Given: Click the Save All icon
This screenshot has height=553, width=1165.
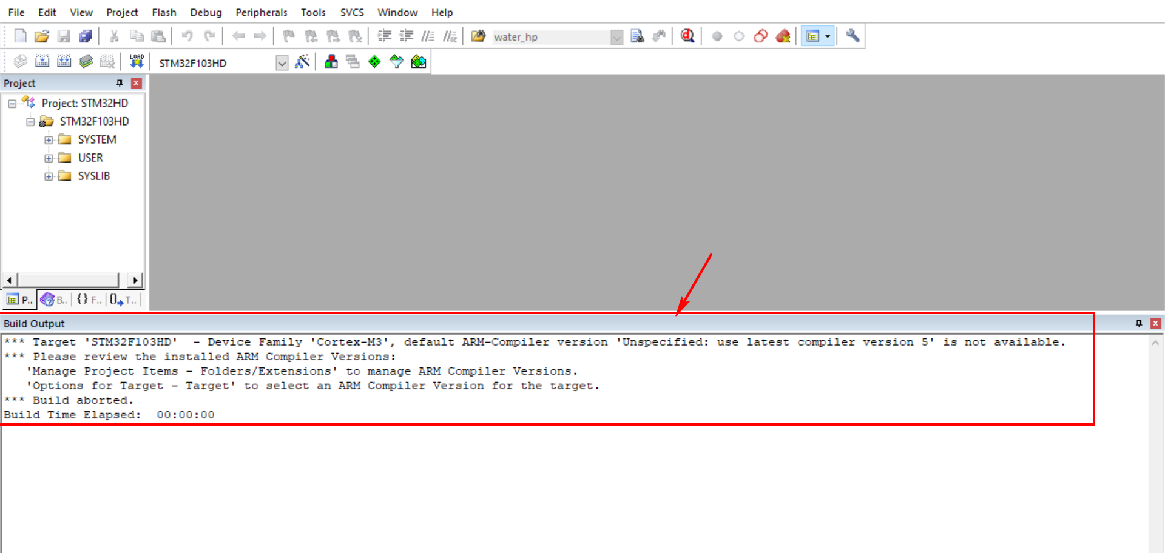Looking at the screenshot, I should tap(86, 36).
